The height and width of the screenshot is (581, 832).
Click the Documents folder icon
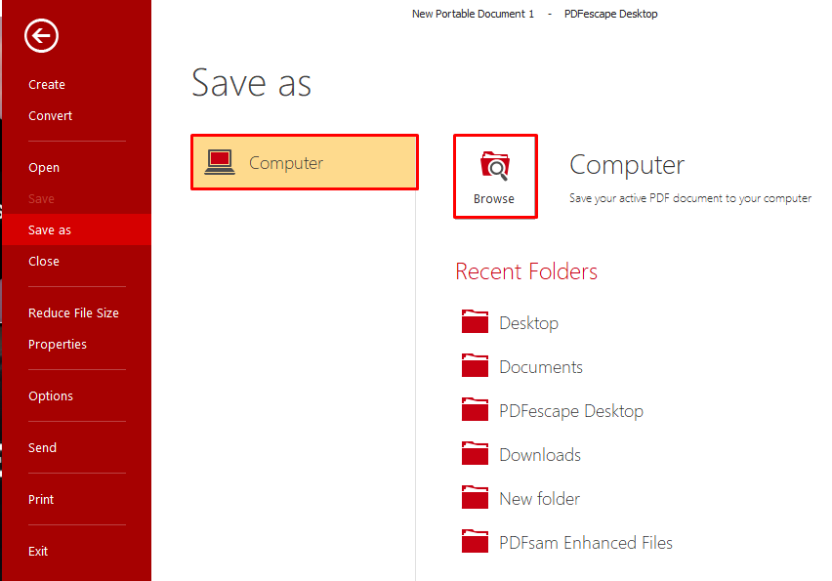475,365
